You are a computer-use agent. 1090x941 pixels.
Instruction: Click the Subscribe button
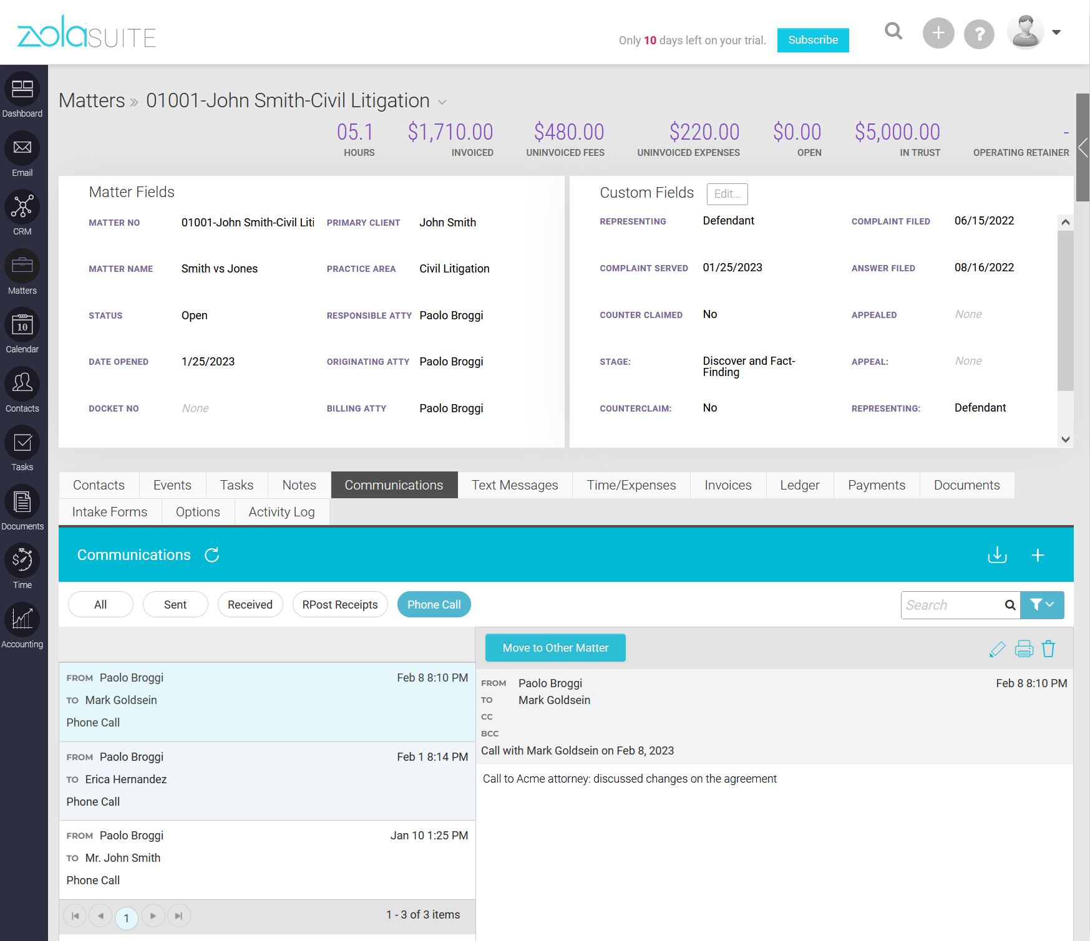[x=812, y=40]
